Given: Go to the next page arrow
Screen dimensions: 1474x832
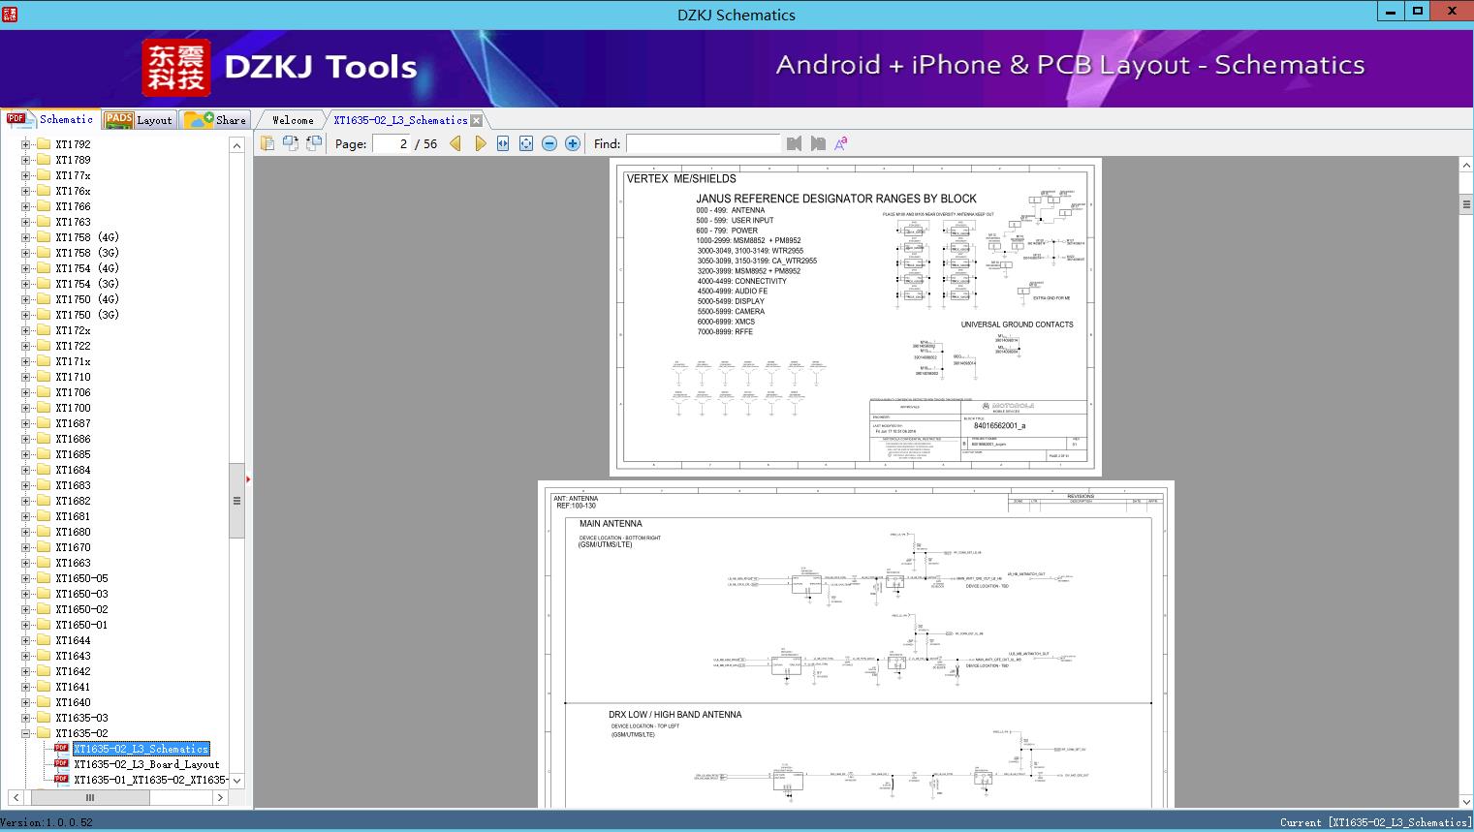Looking at the screenshot, I should (480, 143).
